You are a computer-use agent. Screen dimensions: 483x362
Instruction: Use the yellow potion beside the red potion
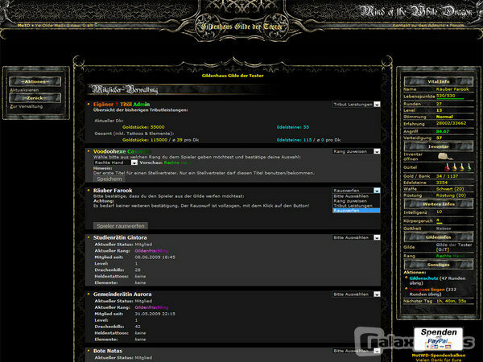(x=455, y=167)
